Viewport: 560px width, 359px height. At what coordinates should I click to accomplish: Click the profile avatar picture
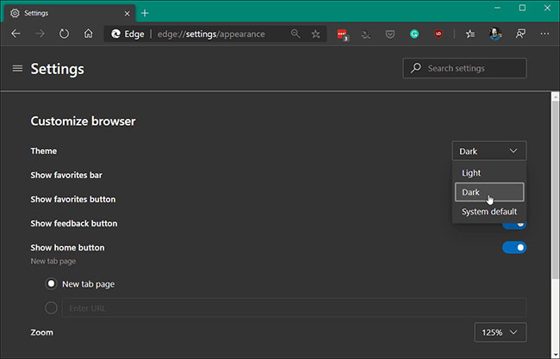point(495,34)
